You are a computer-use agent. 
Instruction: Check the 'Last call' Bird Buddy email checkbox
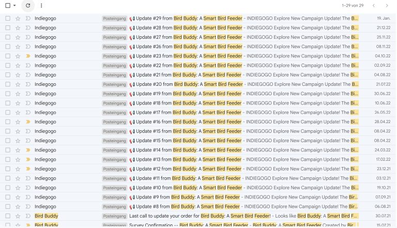pos(8,216)
